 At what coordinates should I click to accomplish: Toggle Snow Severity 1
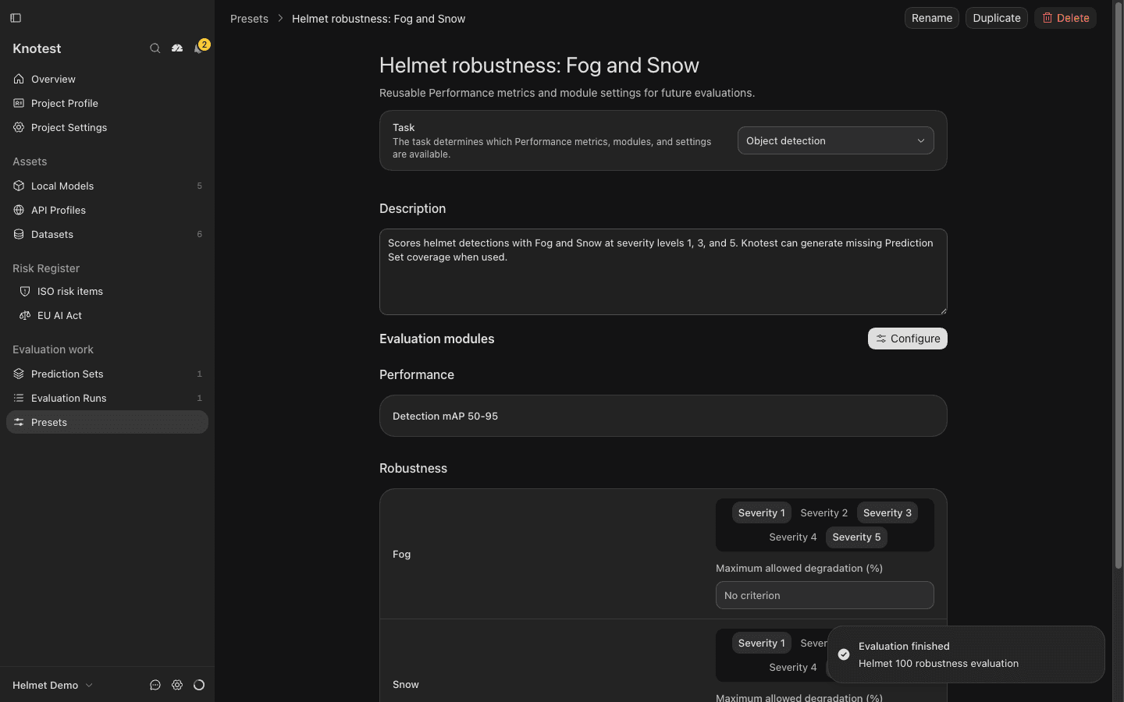pos(762,643)
